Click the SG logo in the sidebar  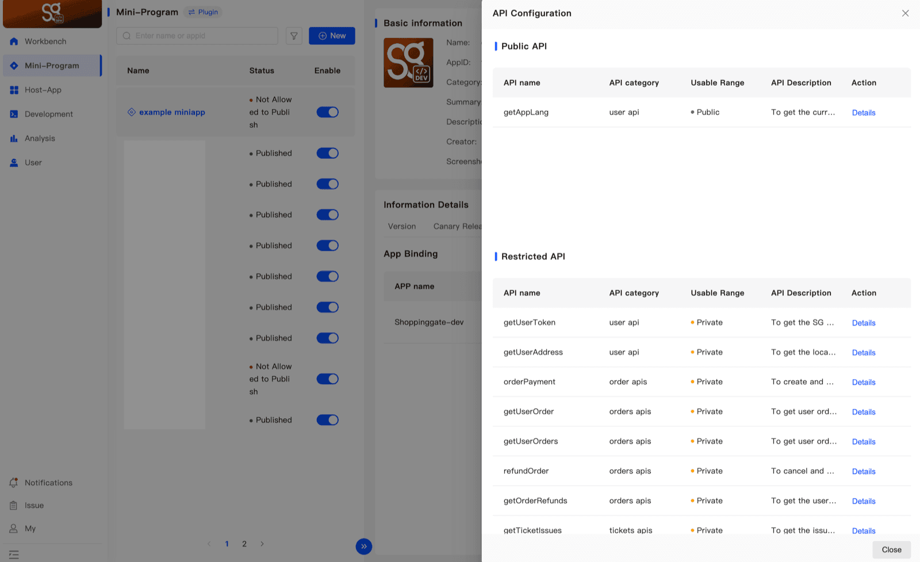click(x=52, y=13)
